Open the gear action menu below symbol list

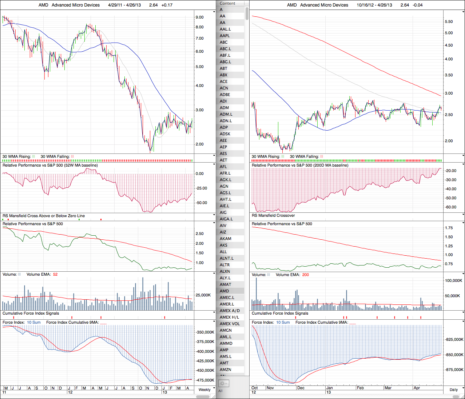coord(223,383)
